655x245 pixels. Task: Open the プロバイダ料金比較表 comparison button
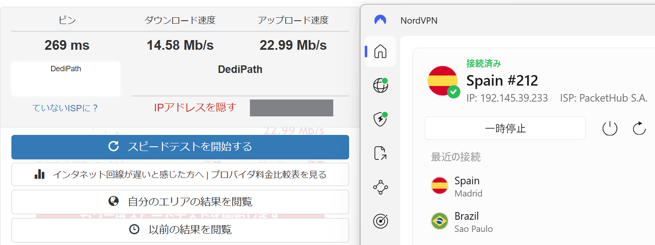[180, 174]
